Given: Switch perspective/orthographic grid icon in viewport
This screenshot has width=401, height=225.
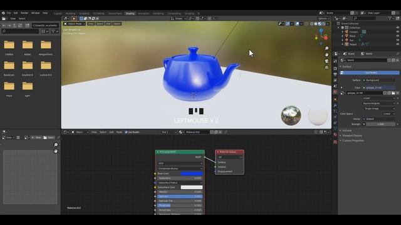Looking at the screenshot, I should [326, 67].
